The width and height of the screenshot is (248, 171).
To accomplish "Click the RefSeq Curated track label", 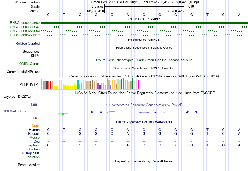I will pos(28,44).
